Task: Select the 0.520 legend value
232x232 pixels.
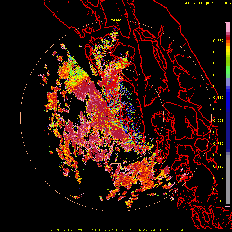Action: coord(218,132)
